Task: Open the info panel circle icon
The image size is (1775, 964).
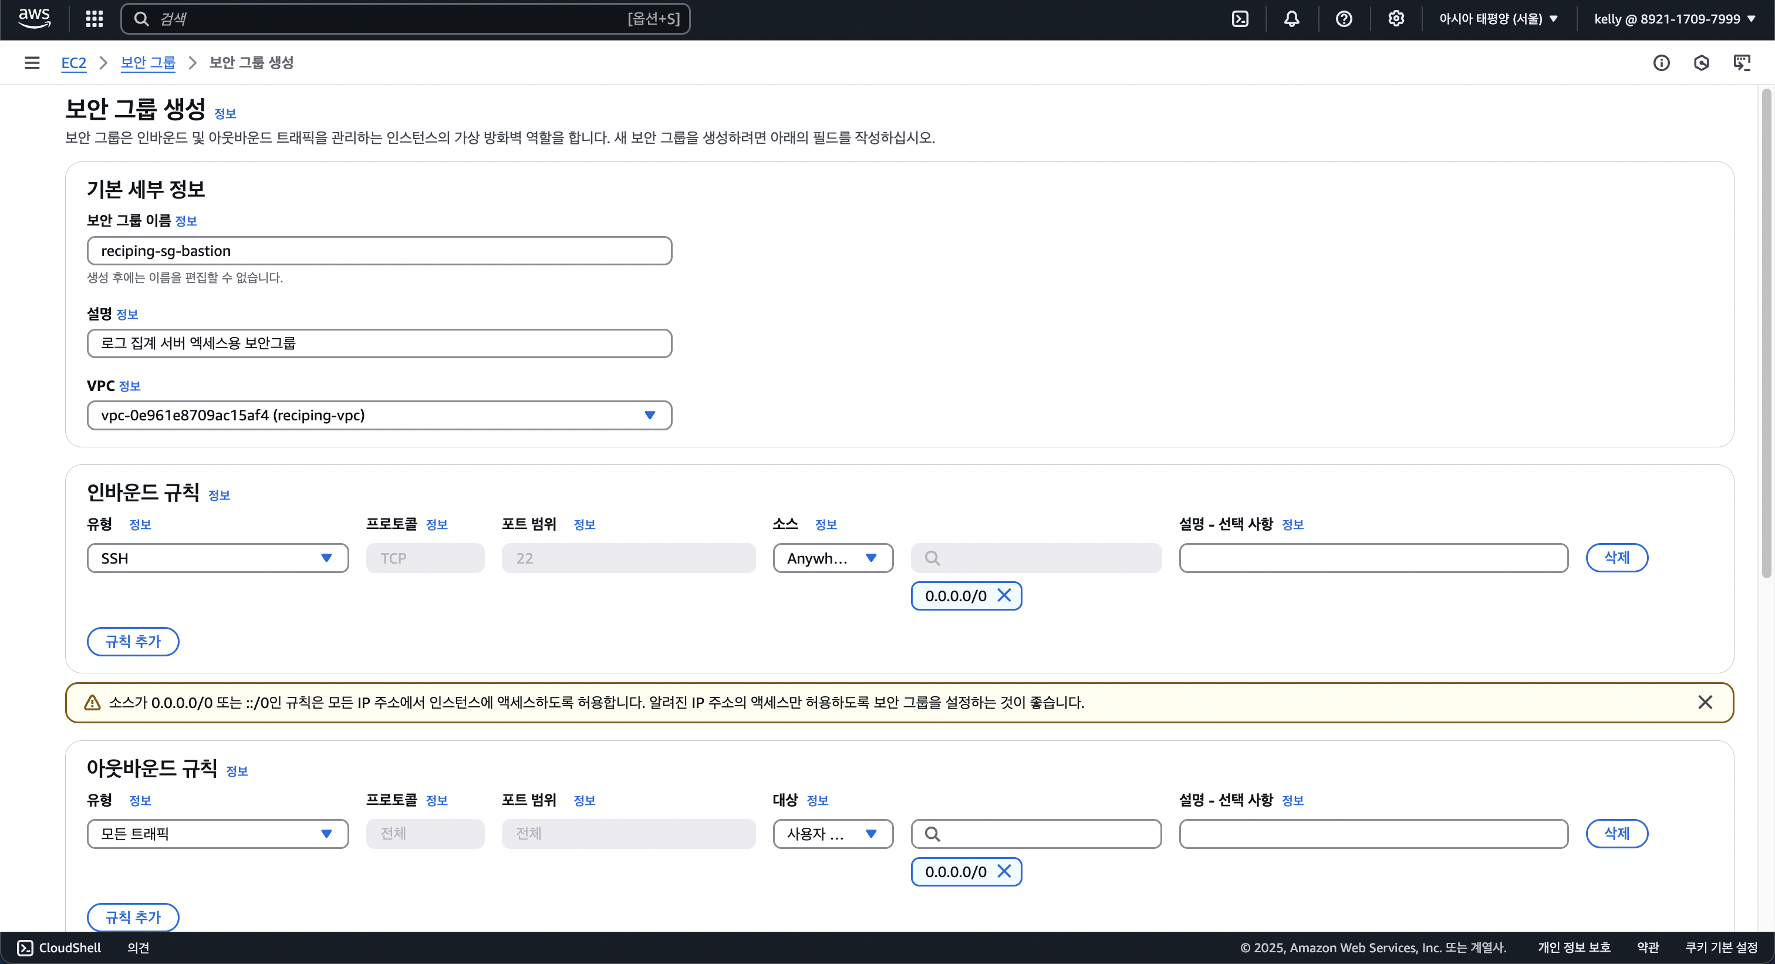Action: click(x=1661, y=63)
